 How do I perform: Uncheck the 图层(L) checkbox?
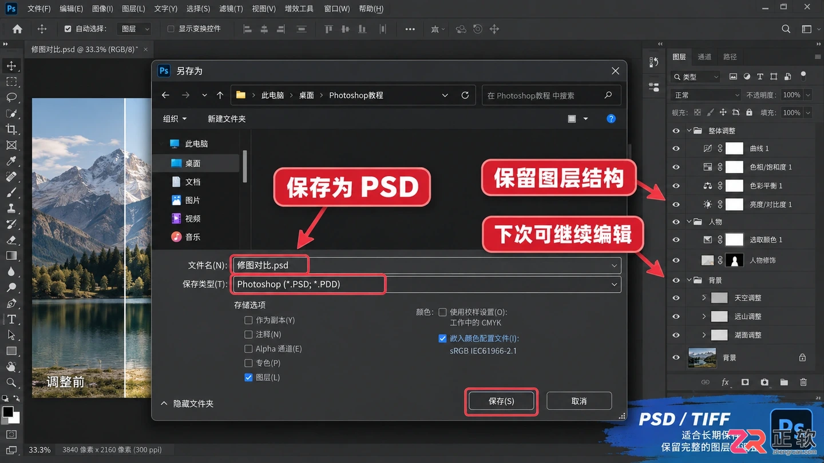click(x=248, y=377)
